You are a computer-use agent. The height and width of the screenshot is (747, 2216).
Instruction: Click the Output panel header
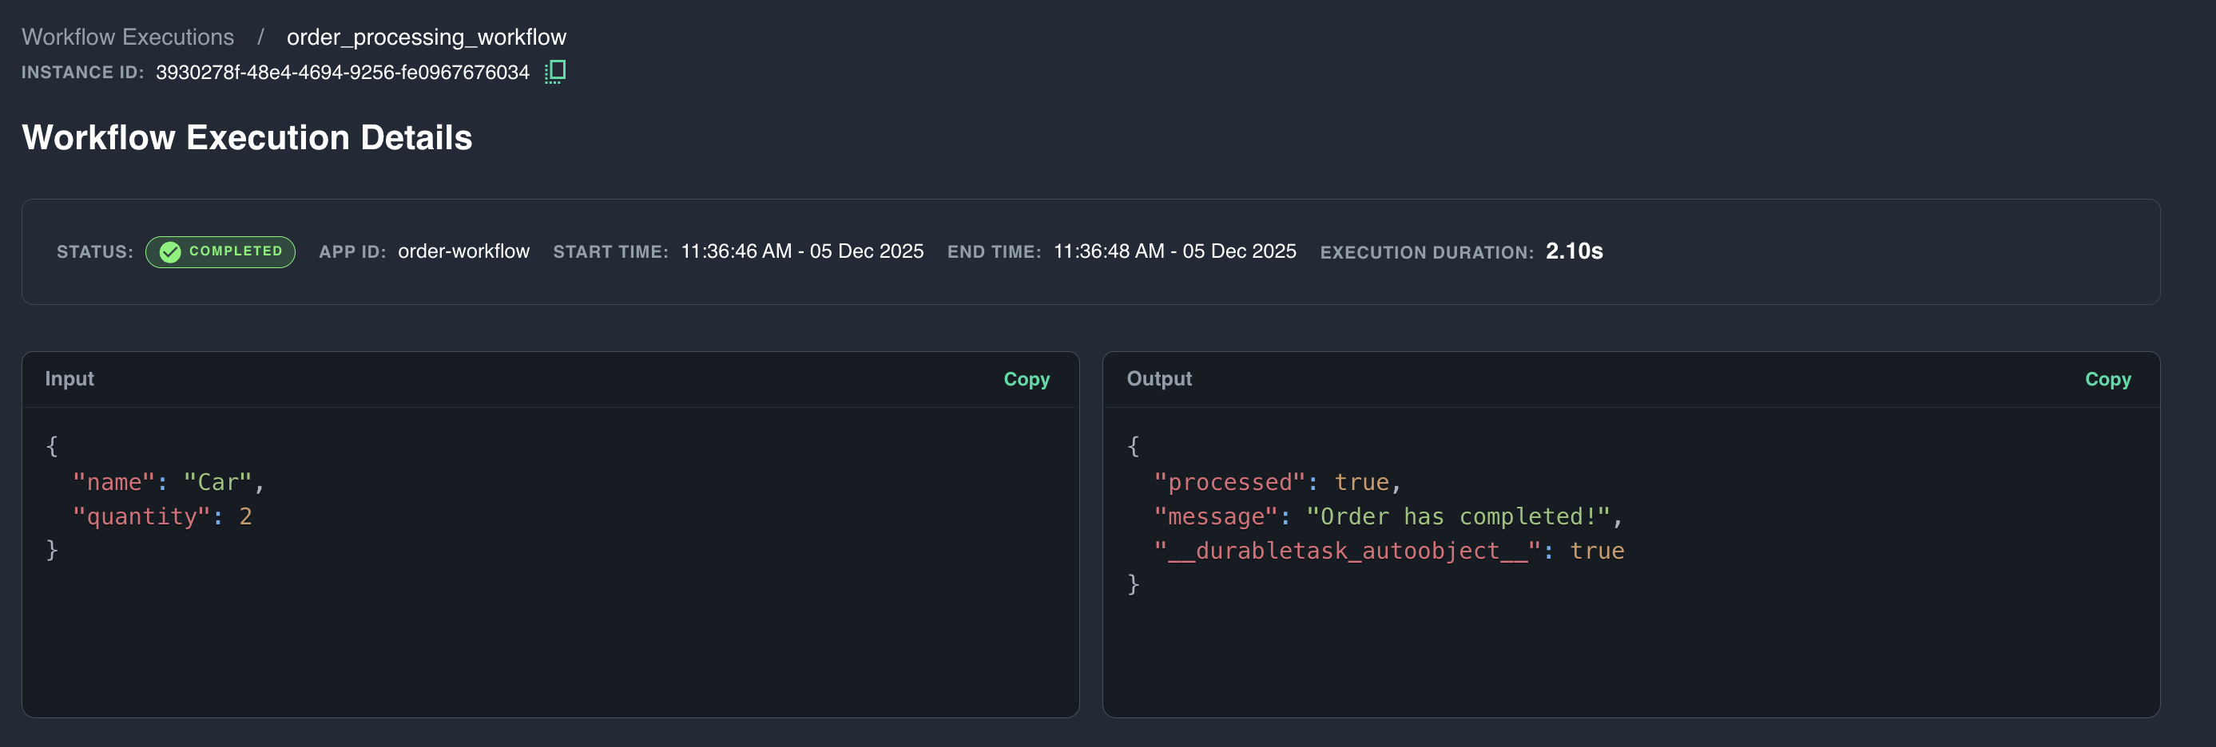[1159, 378]
